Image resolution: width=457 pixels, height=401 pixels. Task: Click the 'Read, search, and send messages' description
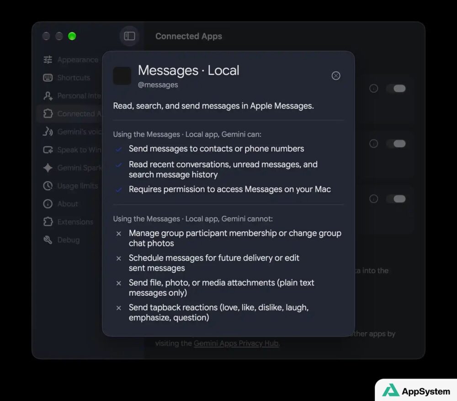213,106
